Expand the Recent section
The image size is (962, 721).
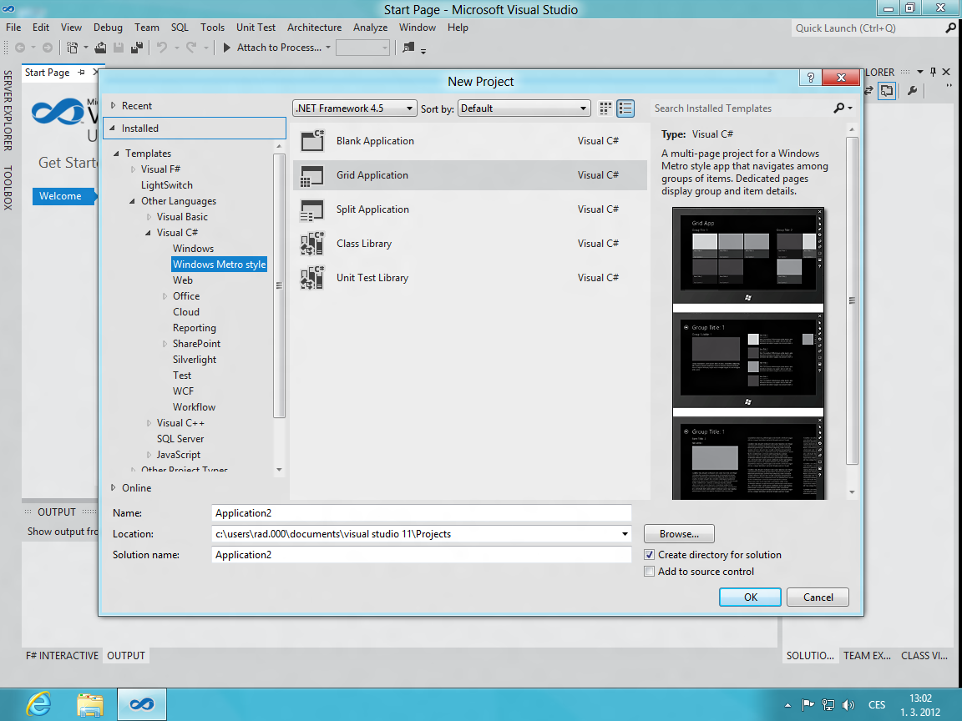[114, 105]
